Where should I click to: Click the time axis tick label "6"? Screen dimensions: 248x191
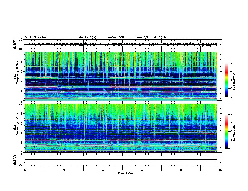[x=142, y=170]
